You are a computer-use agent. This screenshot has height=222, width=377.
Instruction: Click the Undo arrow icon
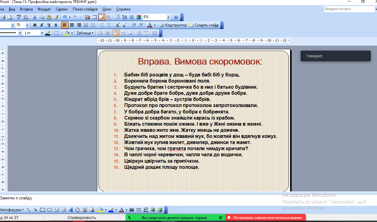click(65, 17)
